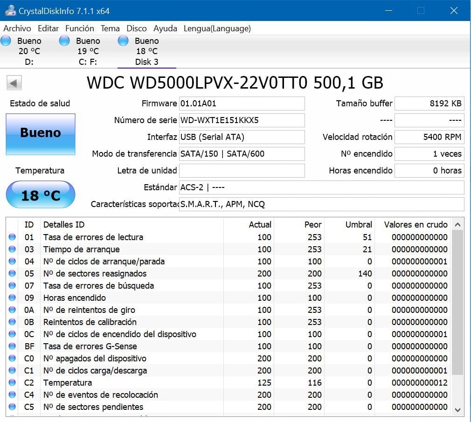Click status orb of row 01 Tasa de errores de lectura
The image size is (471, 422).
(x=12, y=237)
